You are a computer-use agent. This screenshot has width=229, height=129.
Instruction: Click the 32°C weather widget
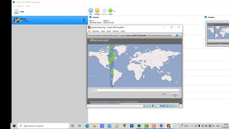point(184,126)
